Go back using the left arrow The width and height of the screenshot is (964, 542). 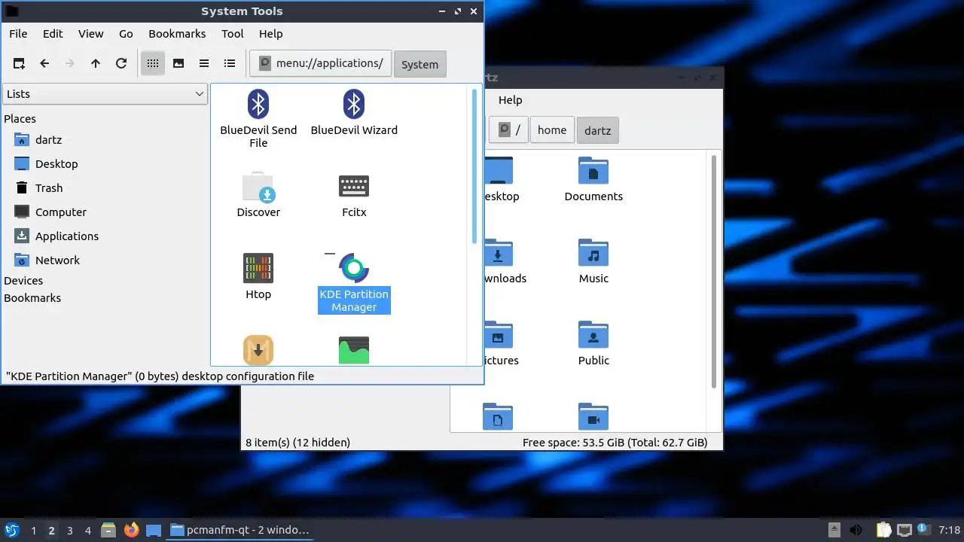tap(44, 64)
